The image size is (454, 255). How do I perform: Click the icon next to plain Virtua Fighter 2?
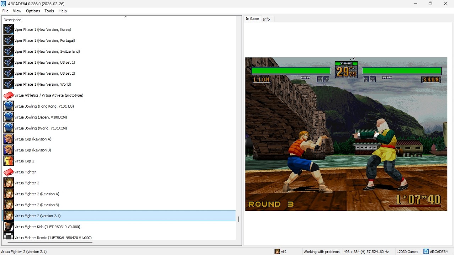9,183
